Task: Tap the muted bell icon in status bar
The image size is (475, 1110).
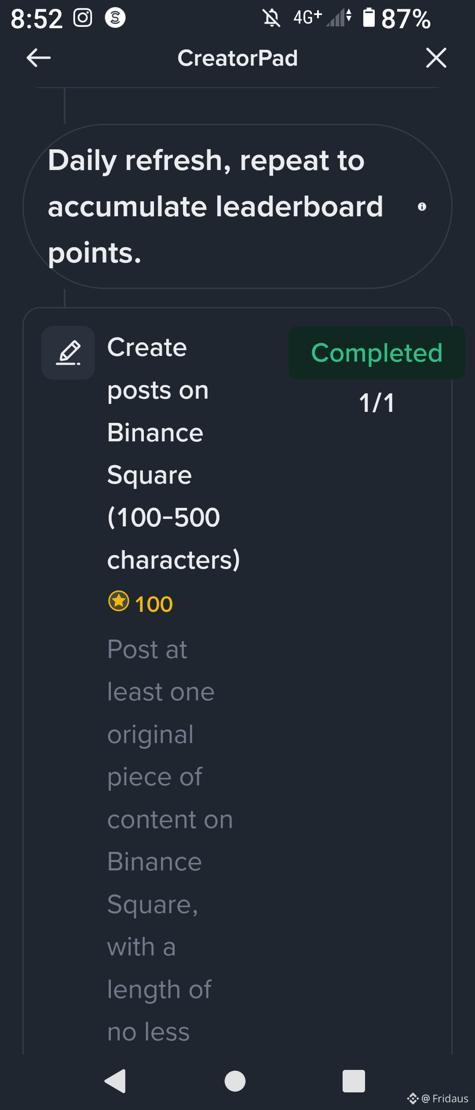Action: (271, 18)
